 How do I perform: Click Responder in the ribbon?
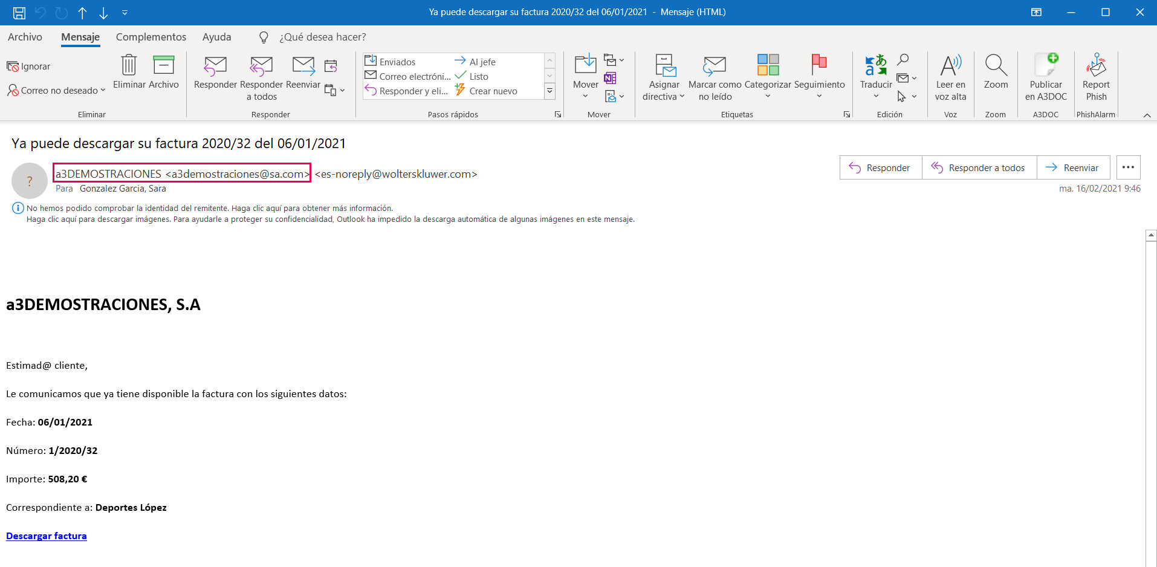[215, 72]
